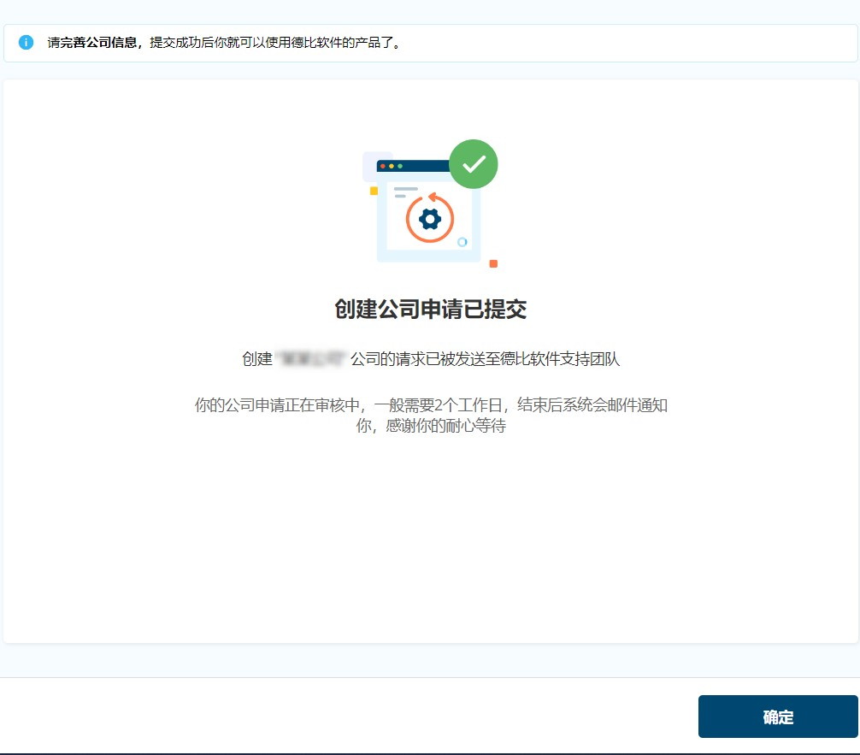Viewport: 860px width, 755px height.
Task: Click the review notice mentioning 2个工作日
Action: (x=431, y=415)
